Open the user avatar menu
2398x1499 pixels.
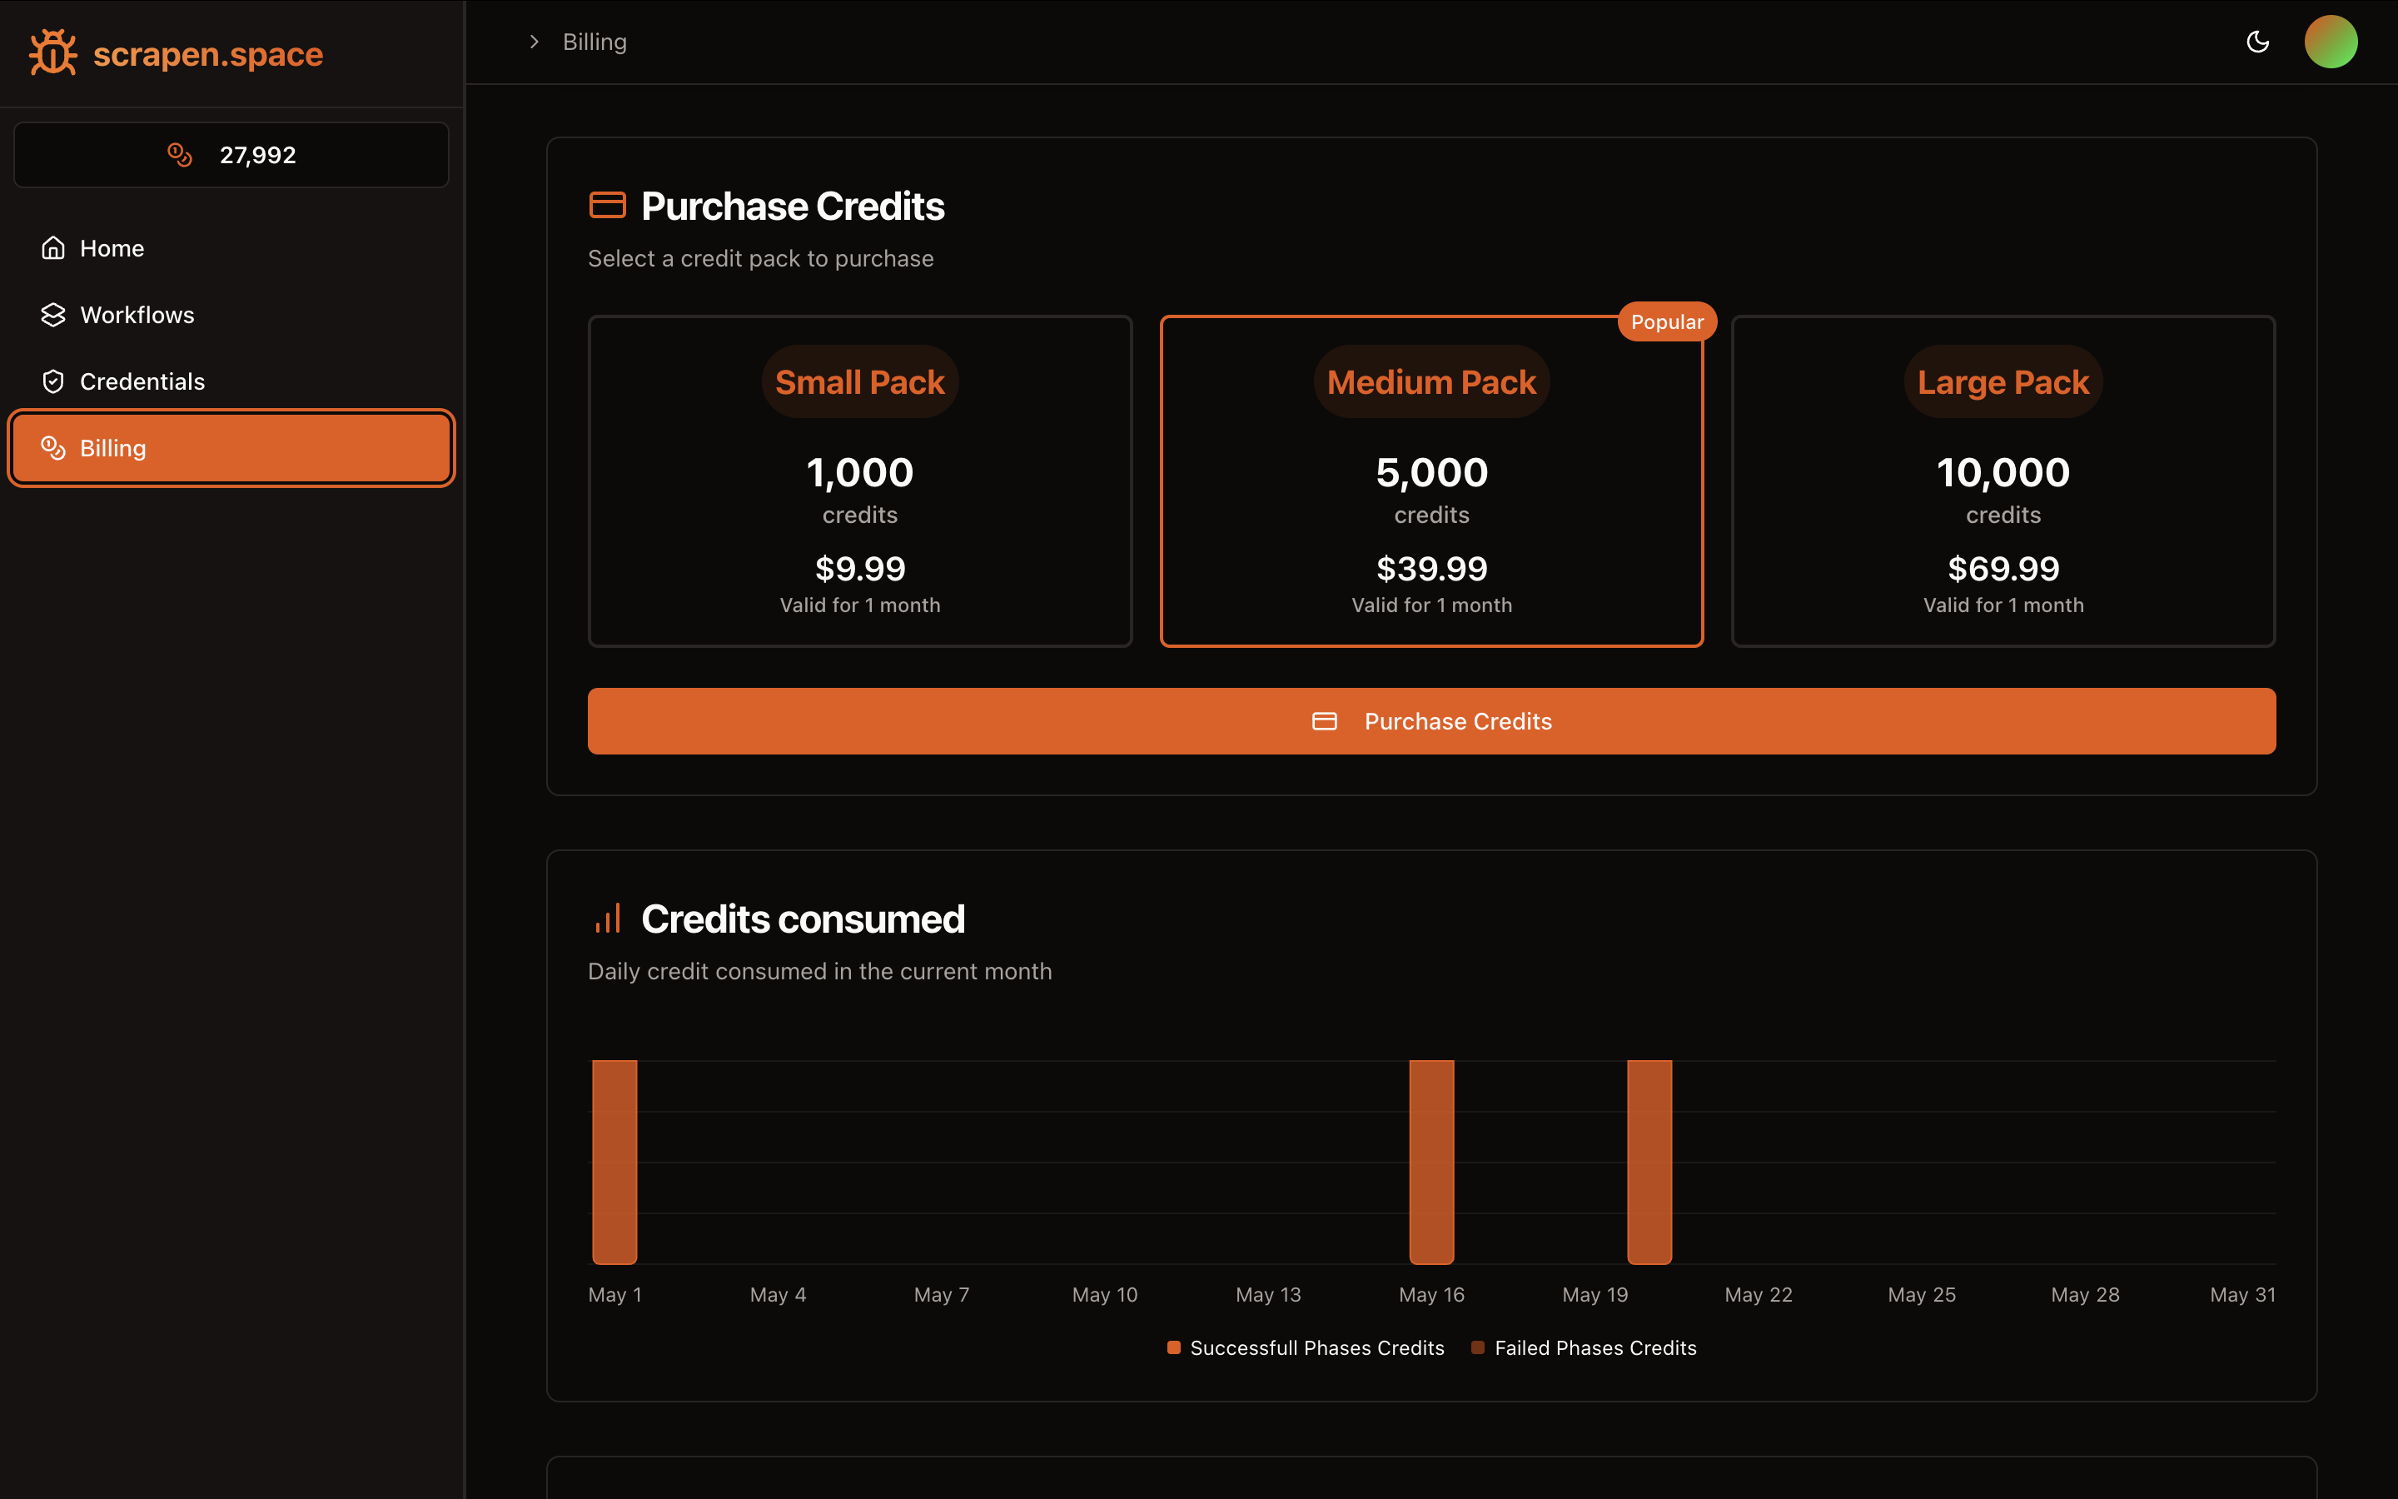tap(2331, 42)
